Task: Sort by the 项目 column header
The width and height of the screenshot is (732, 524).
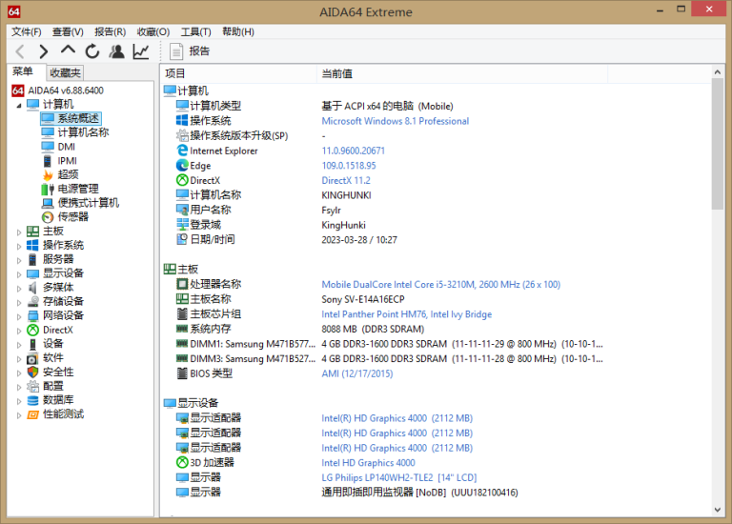Action: click(239, 73)
